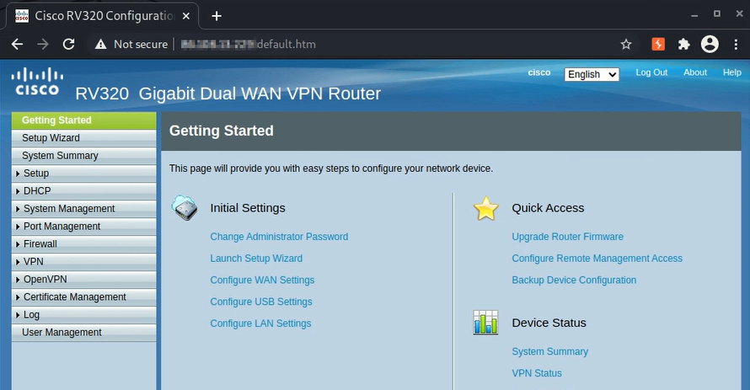Click the Log Out link
Viewport: 750px width, 390px height.
651,72
